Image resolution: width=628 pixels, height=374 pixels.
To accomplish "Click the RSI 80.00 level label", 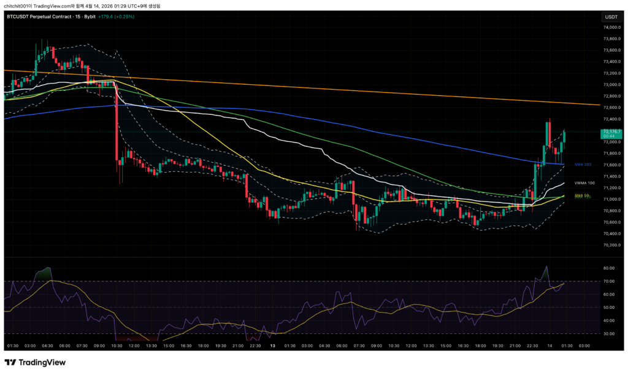I will [x=610, y=268].
